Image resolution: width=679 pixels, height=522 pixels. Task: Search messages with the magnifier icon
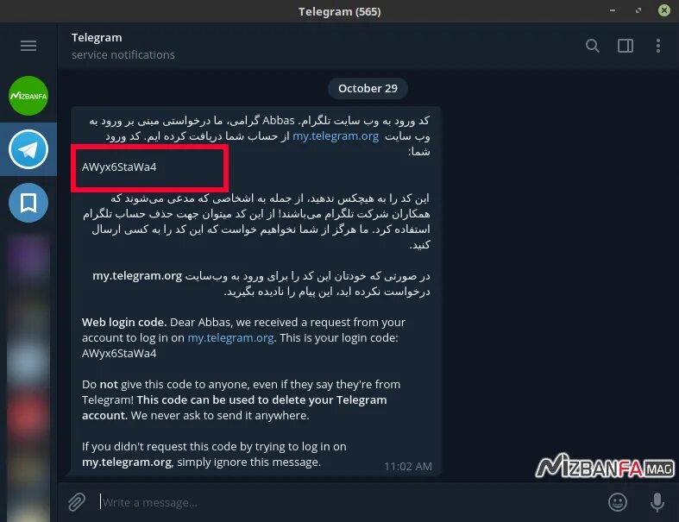593,46
